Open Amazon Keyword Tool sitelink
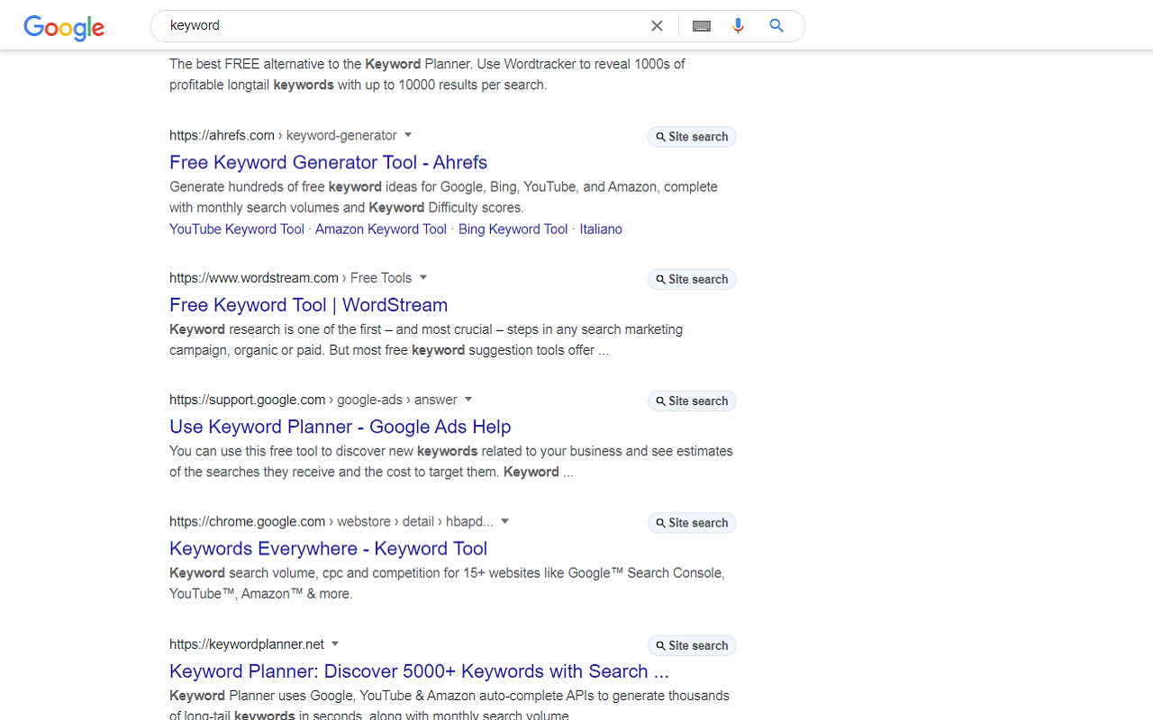The width and height of the screenshot is (1153, 720). click(380, 229)
